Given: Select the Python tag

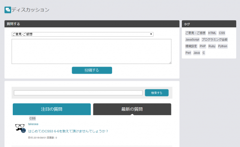Looking at the screenshot, I should (222, 46).
